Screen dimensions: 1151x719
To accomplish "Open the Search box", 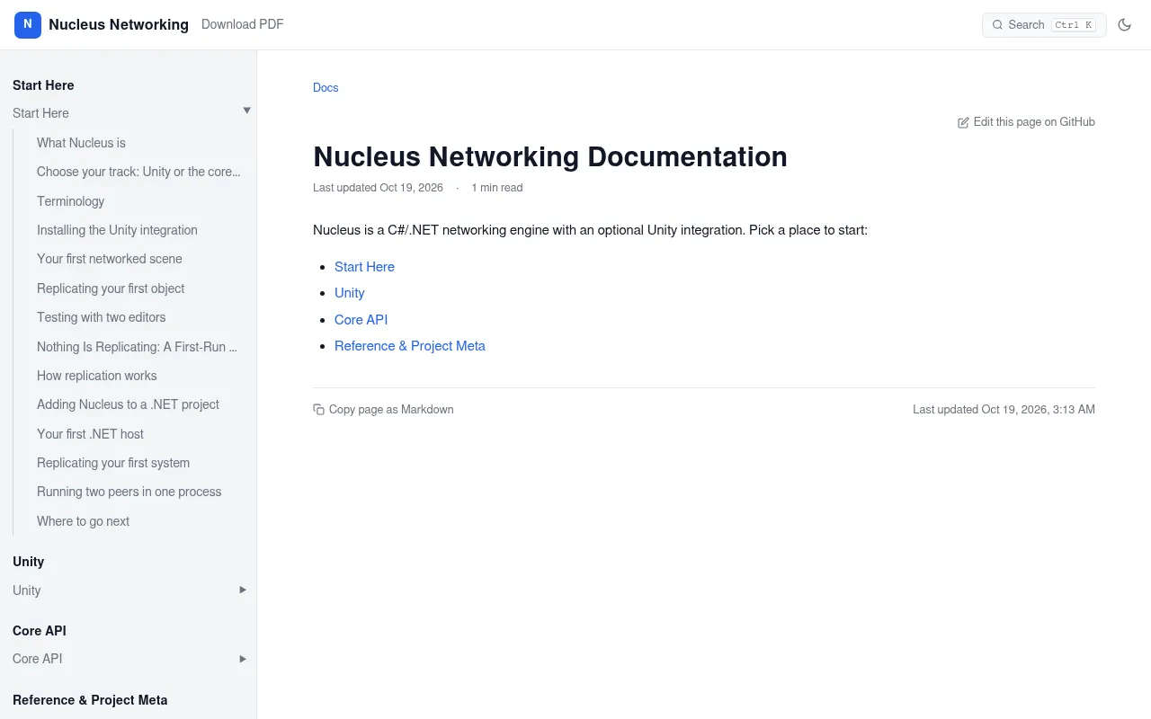I will (1044, 25).
